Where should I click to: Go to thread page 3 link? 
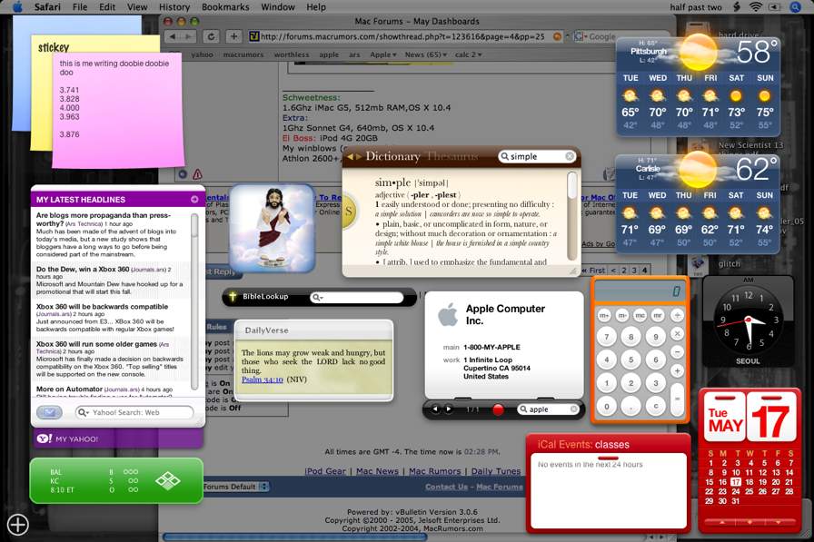634,271
